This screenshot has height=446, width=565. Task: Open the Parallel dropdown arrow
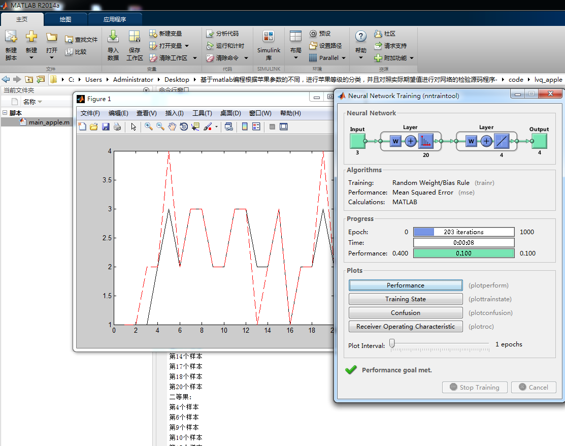(343, 58)
